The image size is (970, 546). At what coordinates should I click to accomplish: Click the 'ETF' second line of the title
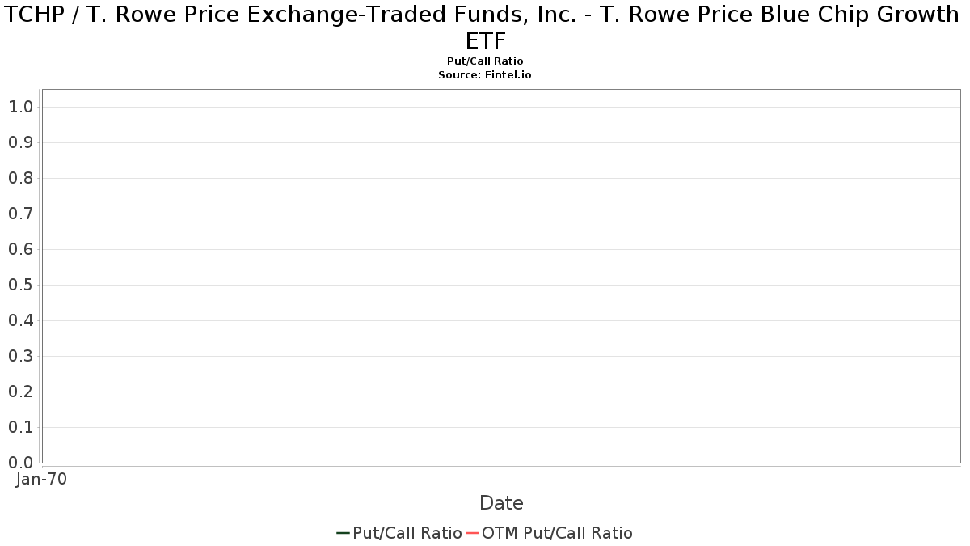click(x=485, y=41)
